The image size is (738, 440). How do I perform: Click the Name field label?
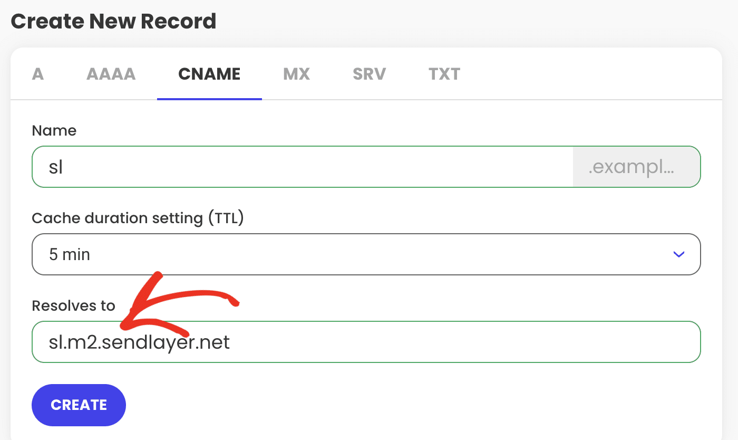[54, 130]
